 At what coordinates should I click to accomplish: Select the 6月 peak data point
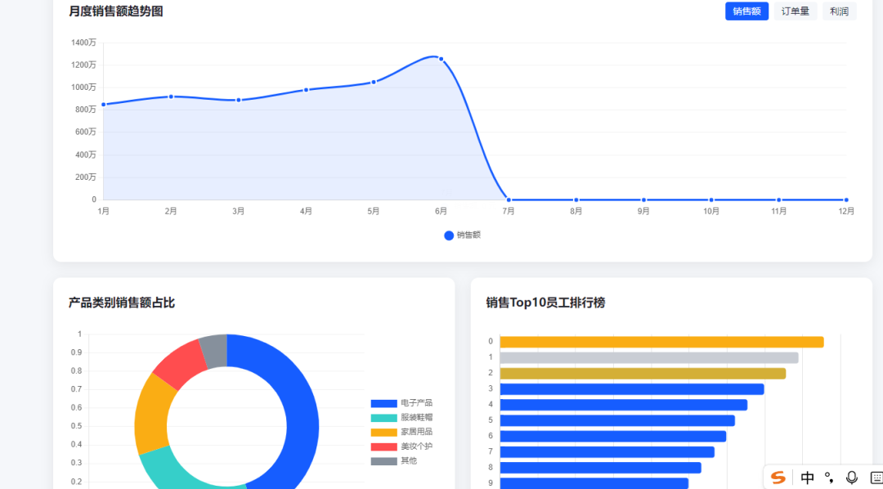click(x=441, y=59)
